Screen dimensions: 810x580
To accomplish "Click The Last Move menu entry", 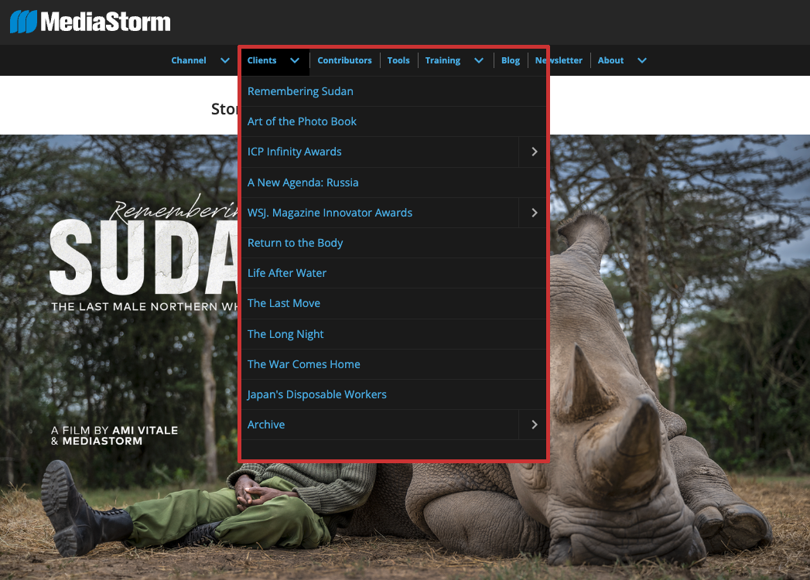I will (284, 303).
